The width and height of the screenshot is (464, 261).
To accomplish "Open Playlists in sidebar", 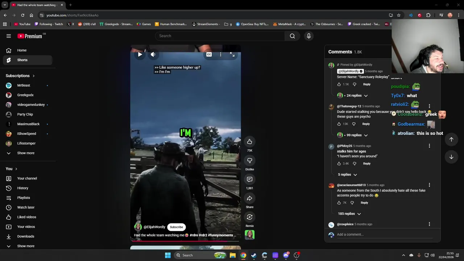I will coord(28,198).
